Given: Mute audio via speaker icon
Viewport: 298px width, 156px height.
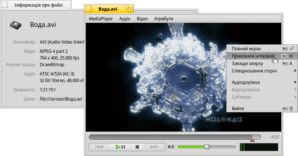Looking at the screenshot, I should click(171, 147).
